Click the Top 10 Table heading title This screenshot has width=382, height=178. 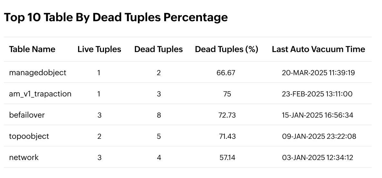(116, 17)
